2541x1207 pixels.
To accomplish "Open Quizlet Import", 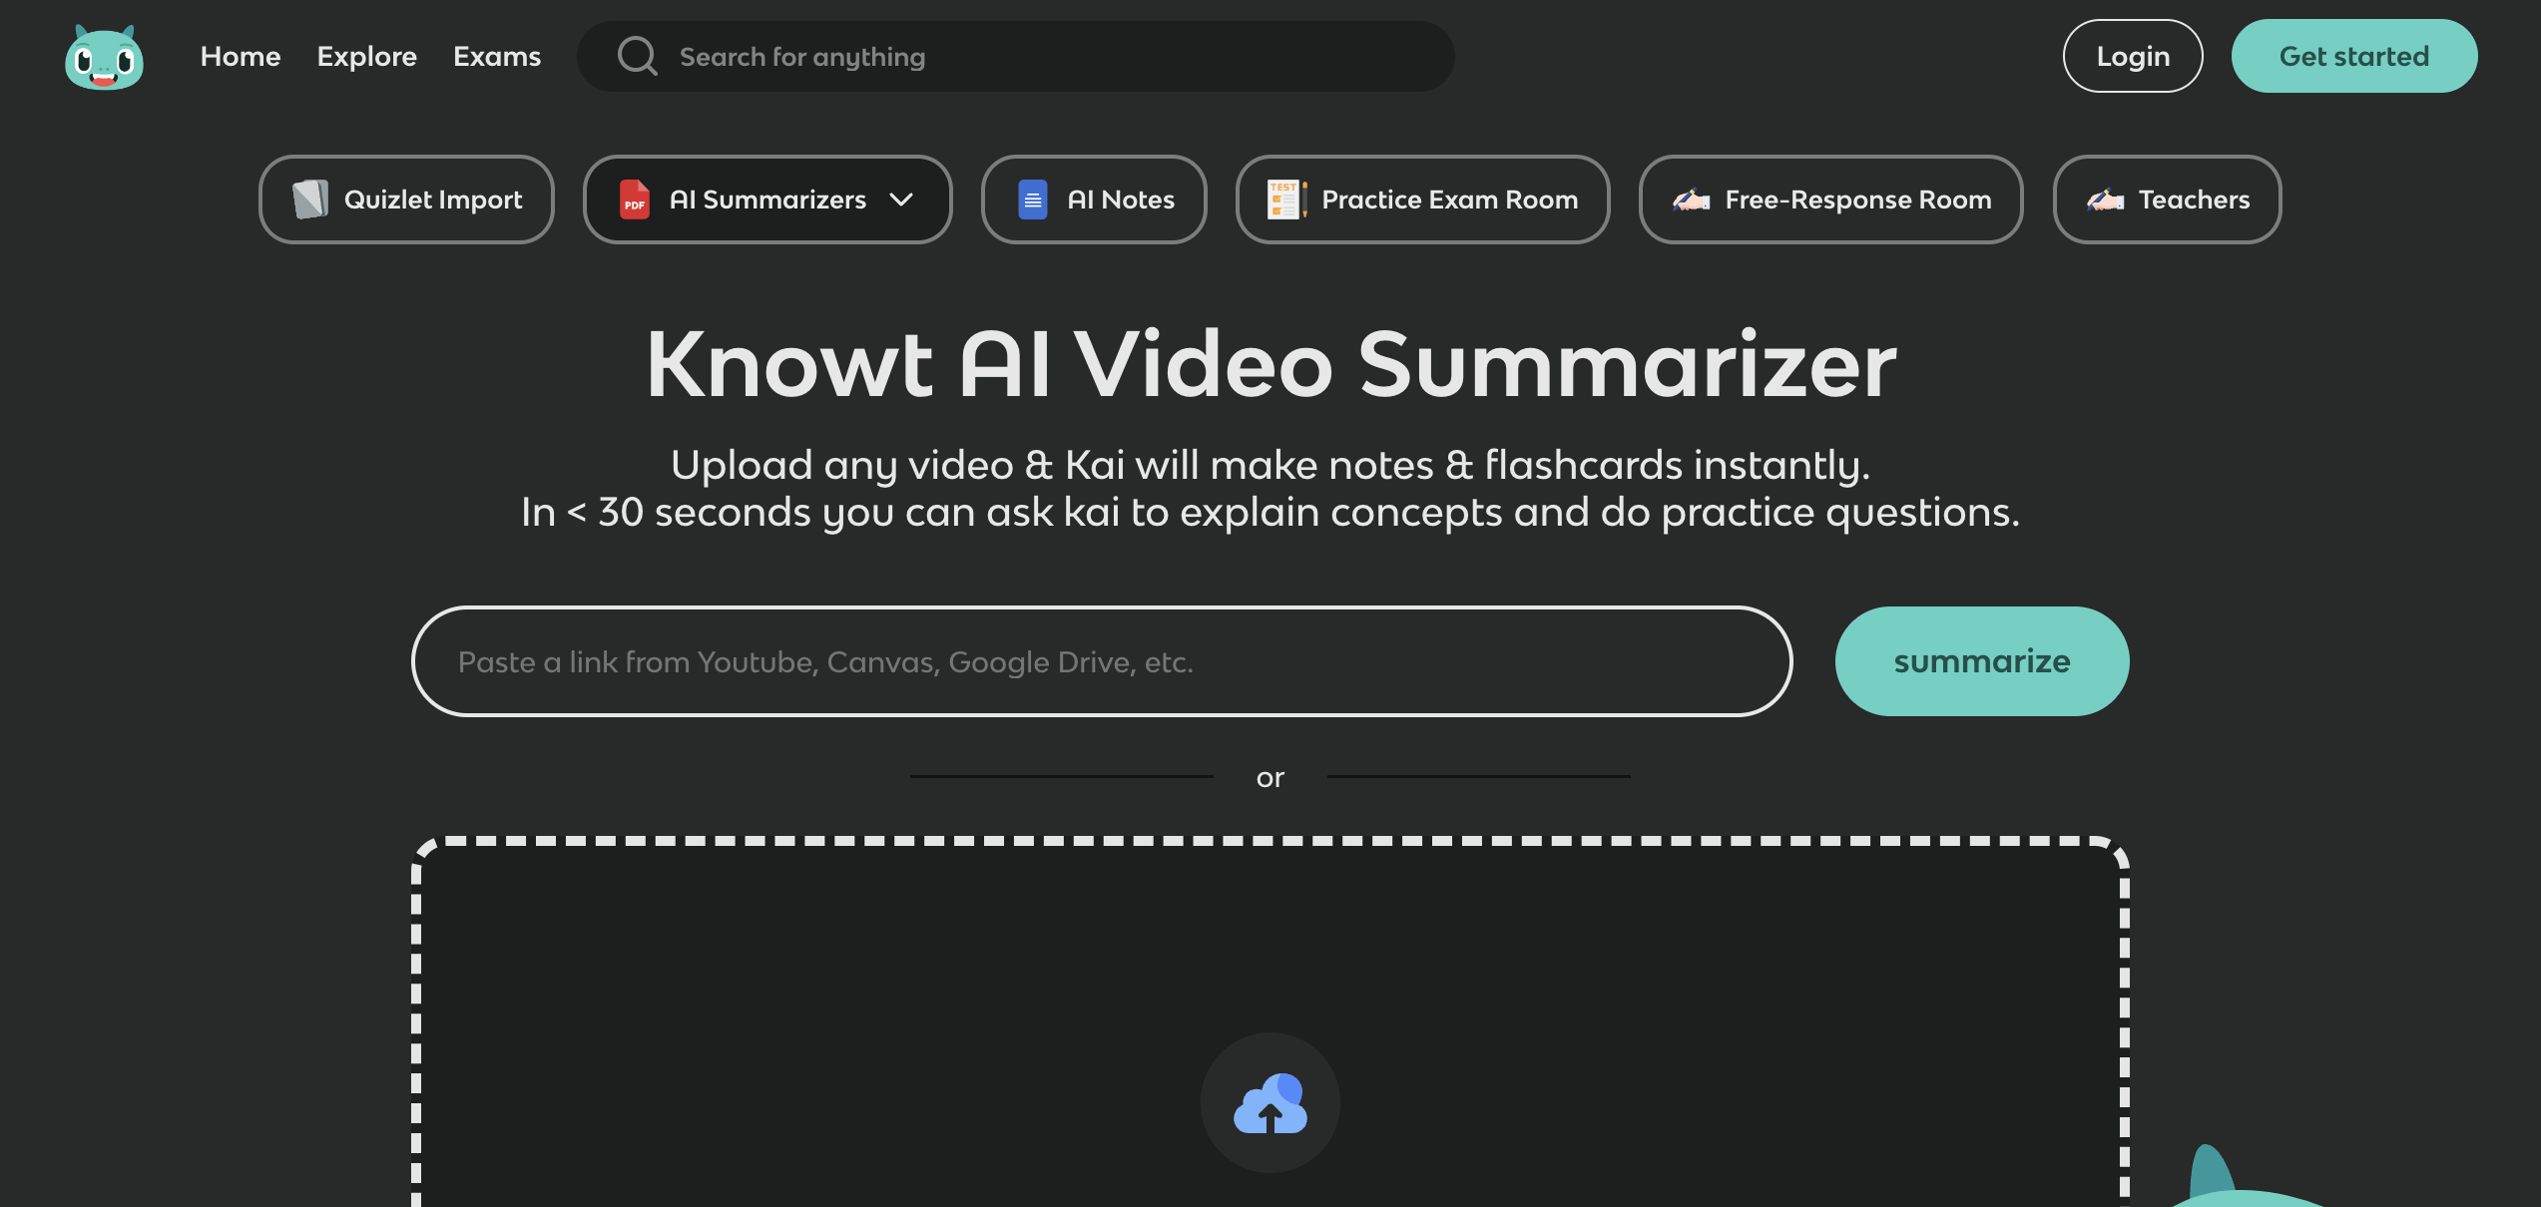I will 406,200.
